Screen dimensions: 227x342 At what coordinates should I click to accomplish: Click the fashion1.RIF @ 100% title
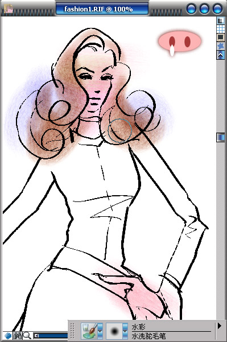(98, 9)
